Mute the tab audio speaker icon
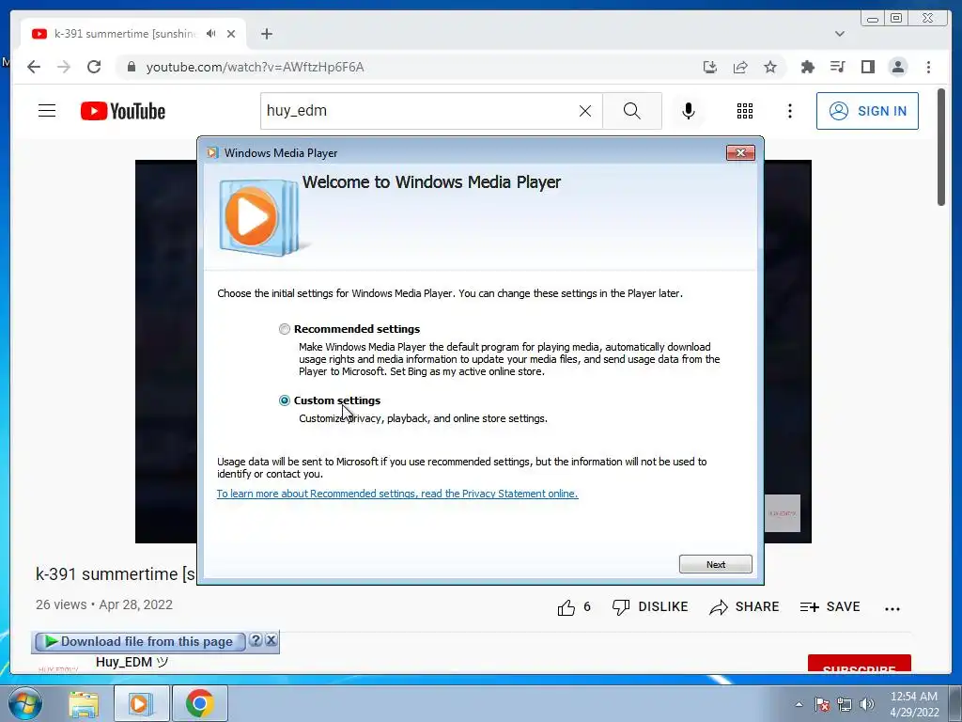Screen dimensions: 962x722 211,34
